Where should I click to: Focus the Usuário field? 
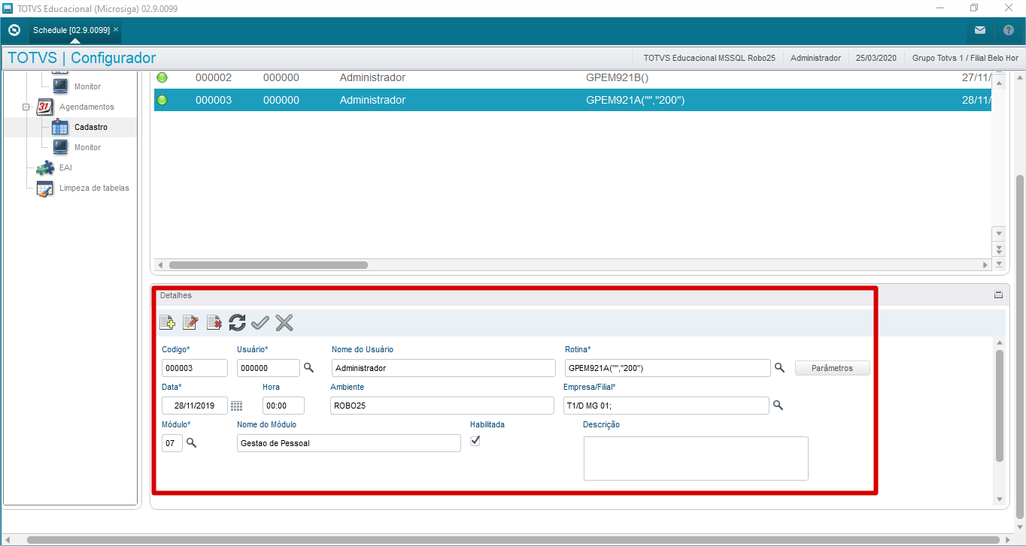coord(268,368)
